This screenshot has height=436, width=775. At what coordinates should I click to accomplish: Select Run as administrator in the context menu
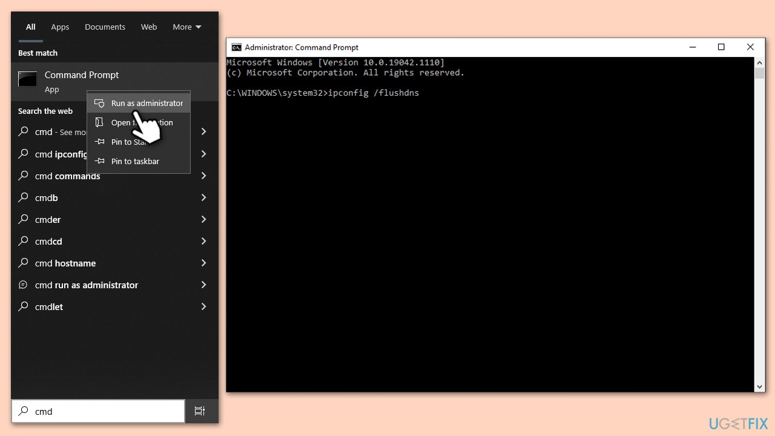click(139, 103)
